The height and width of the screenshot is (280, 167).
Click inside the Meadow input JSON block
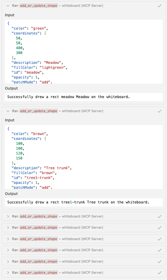coord(84,52)
